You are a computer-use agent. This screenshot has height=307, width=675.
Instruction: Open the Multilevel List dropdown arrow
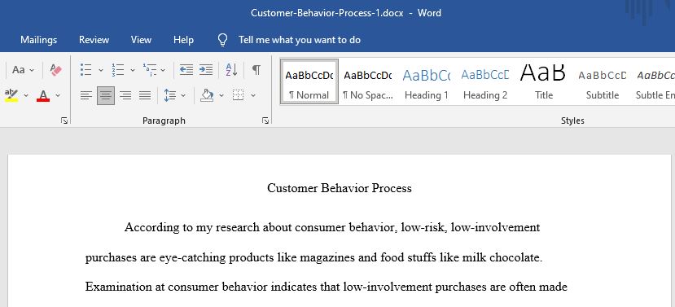pyautogui.click(x=163, y=70)
